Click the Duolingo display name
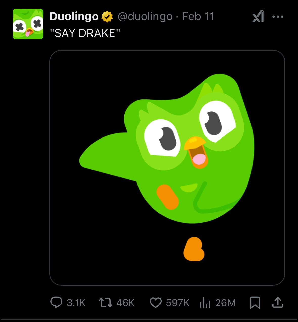The width and height of the screenshot is (298, 322). [x=74, y=17]
